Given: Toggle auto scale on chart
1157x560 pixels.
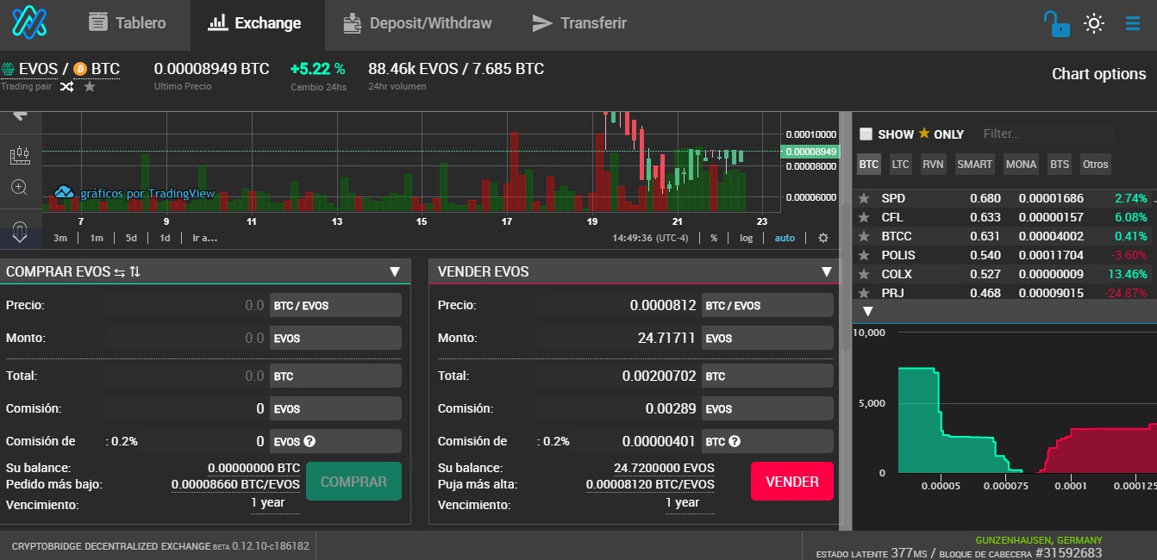Looking at the screenshot, I should pos(785,238).
